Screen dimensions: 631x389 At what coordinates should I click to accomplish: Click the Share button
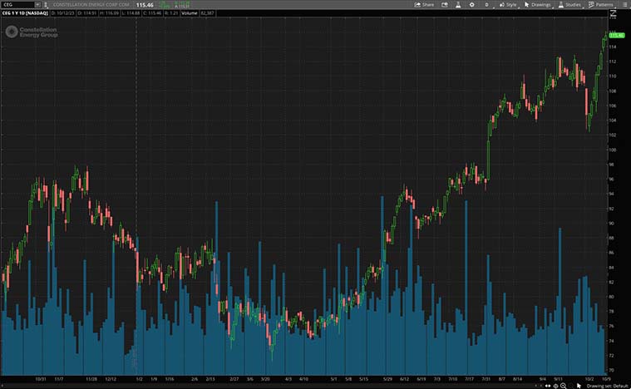click(x=424, y=5)
